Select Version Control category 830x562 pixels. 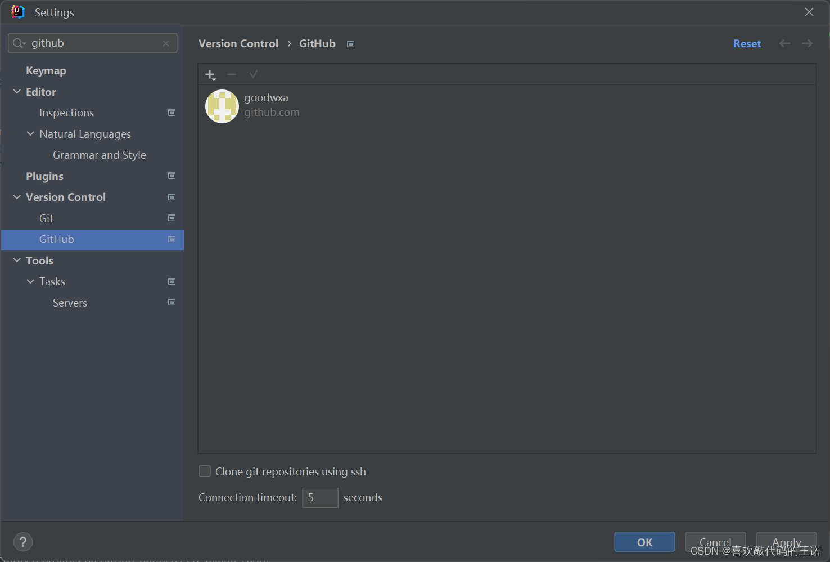(66, 197)
